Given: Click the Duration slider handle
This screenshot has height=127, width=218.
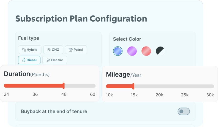Looking at the screenshot, I should (64, 86).
